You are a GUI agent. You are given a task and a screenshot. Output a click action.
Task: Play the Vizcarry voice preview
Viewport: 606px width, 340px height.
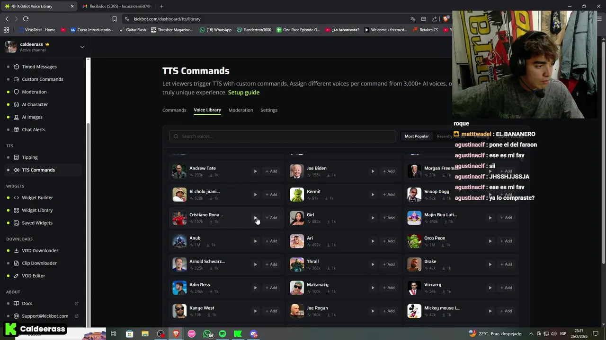tap(490, 288)
